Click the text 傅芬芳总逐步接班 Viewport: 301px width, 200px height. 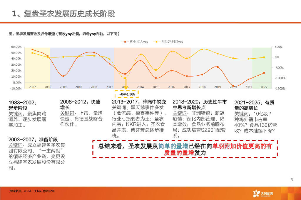[x=138, y=133]
